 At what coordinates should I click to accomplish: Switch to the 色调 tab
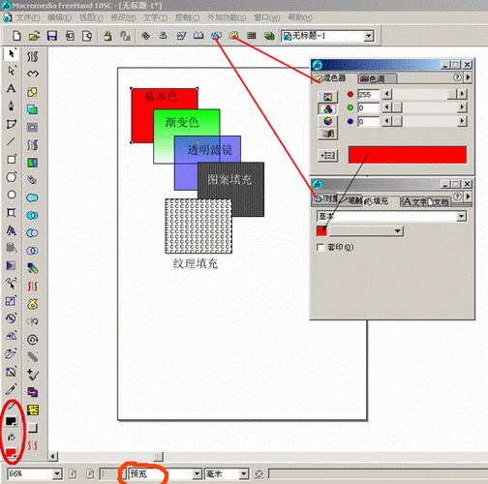pos(377,78)
